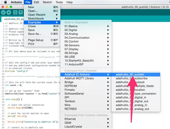Image resolution: width=170 pixels, height=129 pixels.
Task: Expand the 08.Strings examples
Action: click(x=86, y=53)
